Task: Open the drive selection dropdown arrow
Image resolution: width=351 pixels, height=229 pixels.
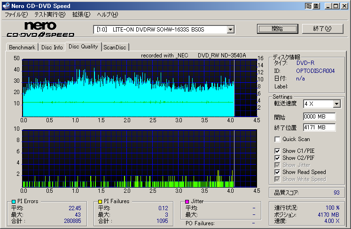Action: [230, 30]
